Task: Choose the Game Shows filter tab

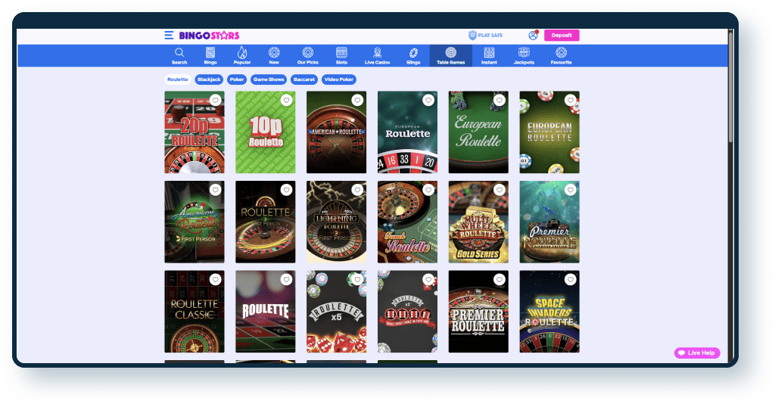Action: click(269, 79)
